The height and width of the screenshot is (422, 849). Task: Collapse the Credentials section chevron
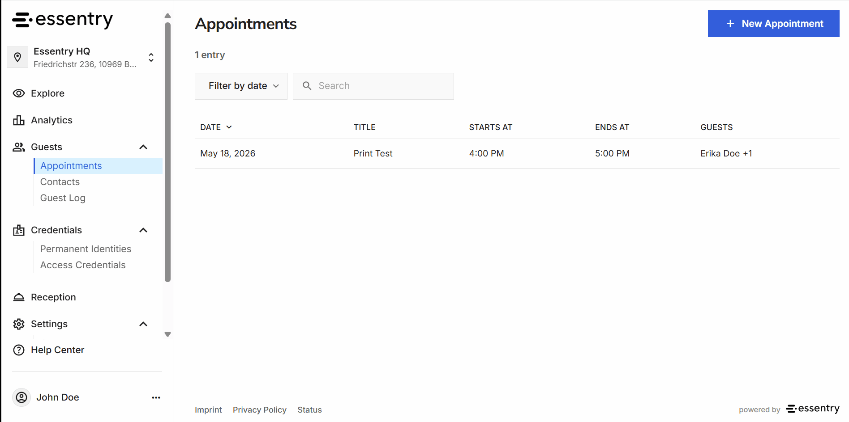(x=143, y=230)
